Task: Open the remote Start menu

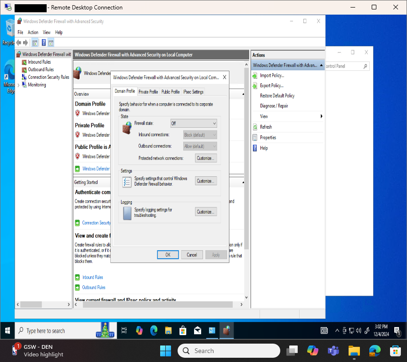Action: click(8, 330)
